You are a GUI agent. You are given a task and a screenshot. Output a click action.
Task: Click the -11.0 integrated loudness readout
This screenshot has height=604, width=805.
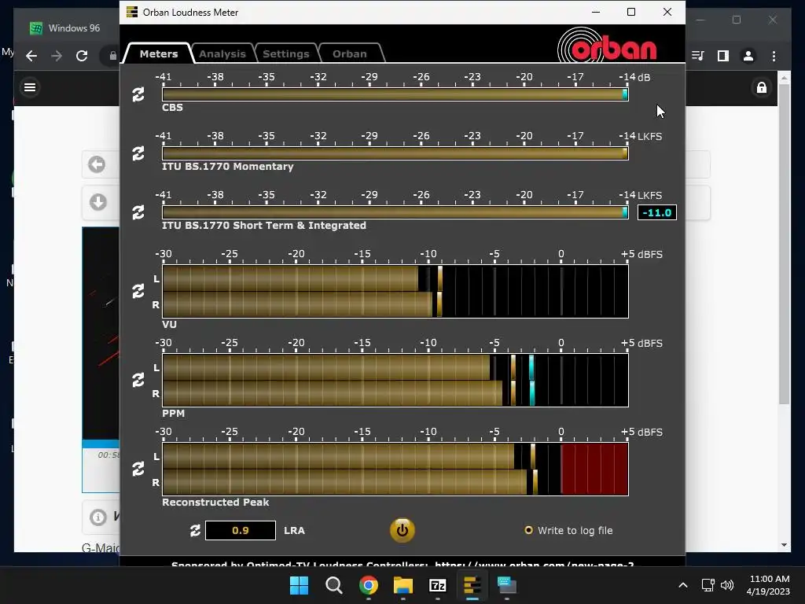(x=657, y=212)
